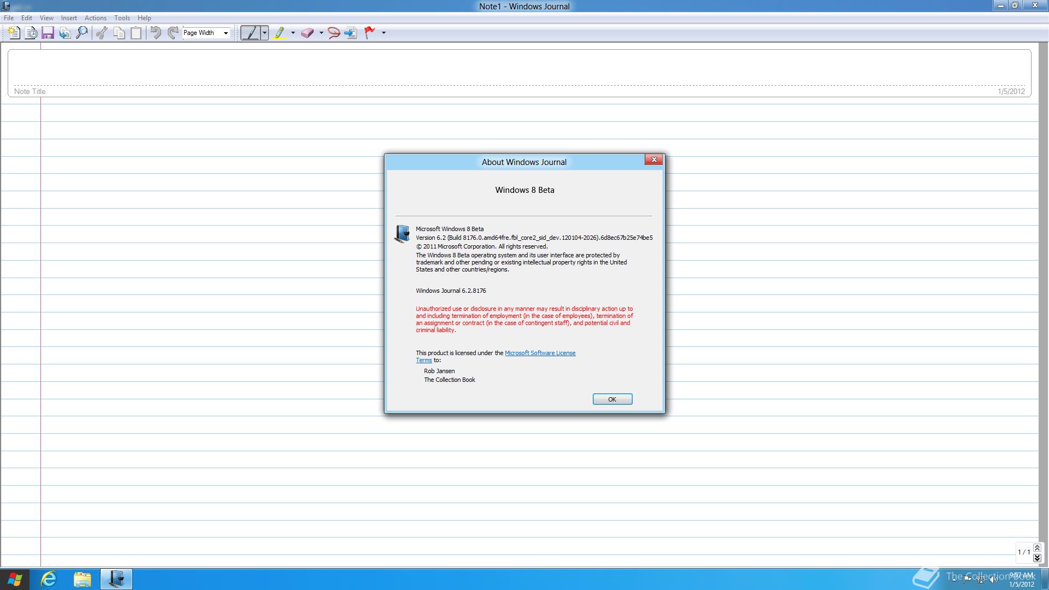Open Find with the magnifying glass icon
Viewport: 1049px width, 590px height.
tap(82, 33)
